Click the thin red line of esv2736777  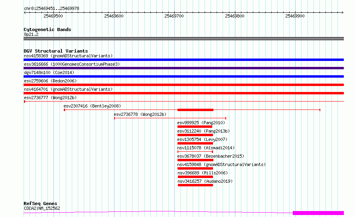[183, 102]
